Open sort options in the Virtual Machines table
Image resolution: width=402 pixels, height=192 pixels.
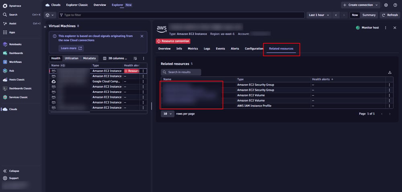pos(135,58)
